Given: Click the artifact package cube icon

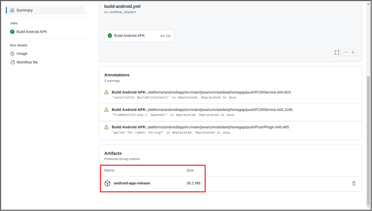Looking at the screenshot, I should (108, 183).
